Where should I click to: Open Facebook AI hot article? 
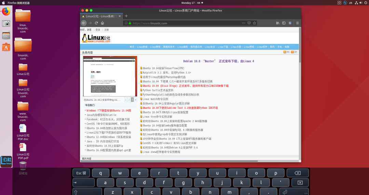coord(108,119)
